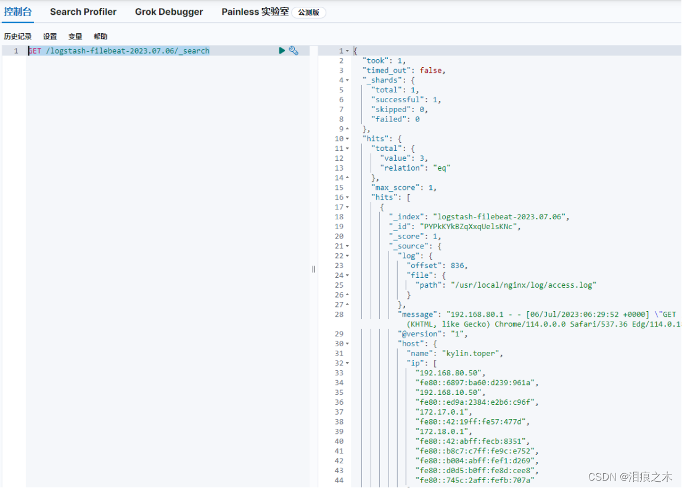Image resolution: width=682 pixels, height=488 pixels.
Task: Collapse the host object at line 30
Action: [347, 343]
